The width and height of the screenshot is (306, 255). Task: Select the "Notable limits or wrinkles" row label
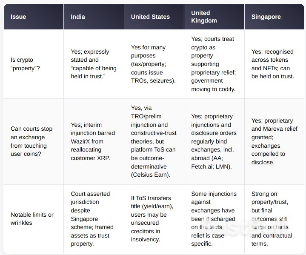pyautogui.click(x=32, y=219)
